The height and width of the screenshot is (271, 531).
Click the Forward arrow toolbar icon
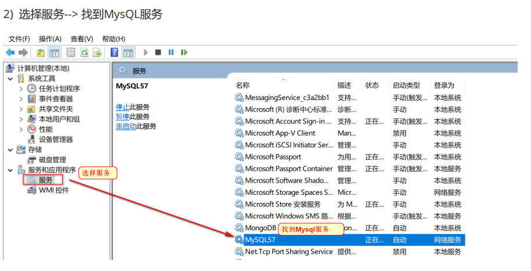coord(23,52)
